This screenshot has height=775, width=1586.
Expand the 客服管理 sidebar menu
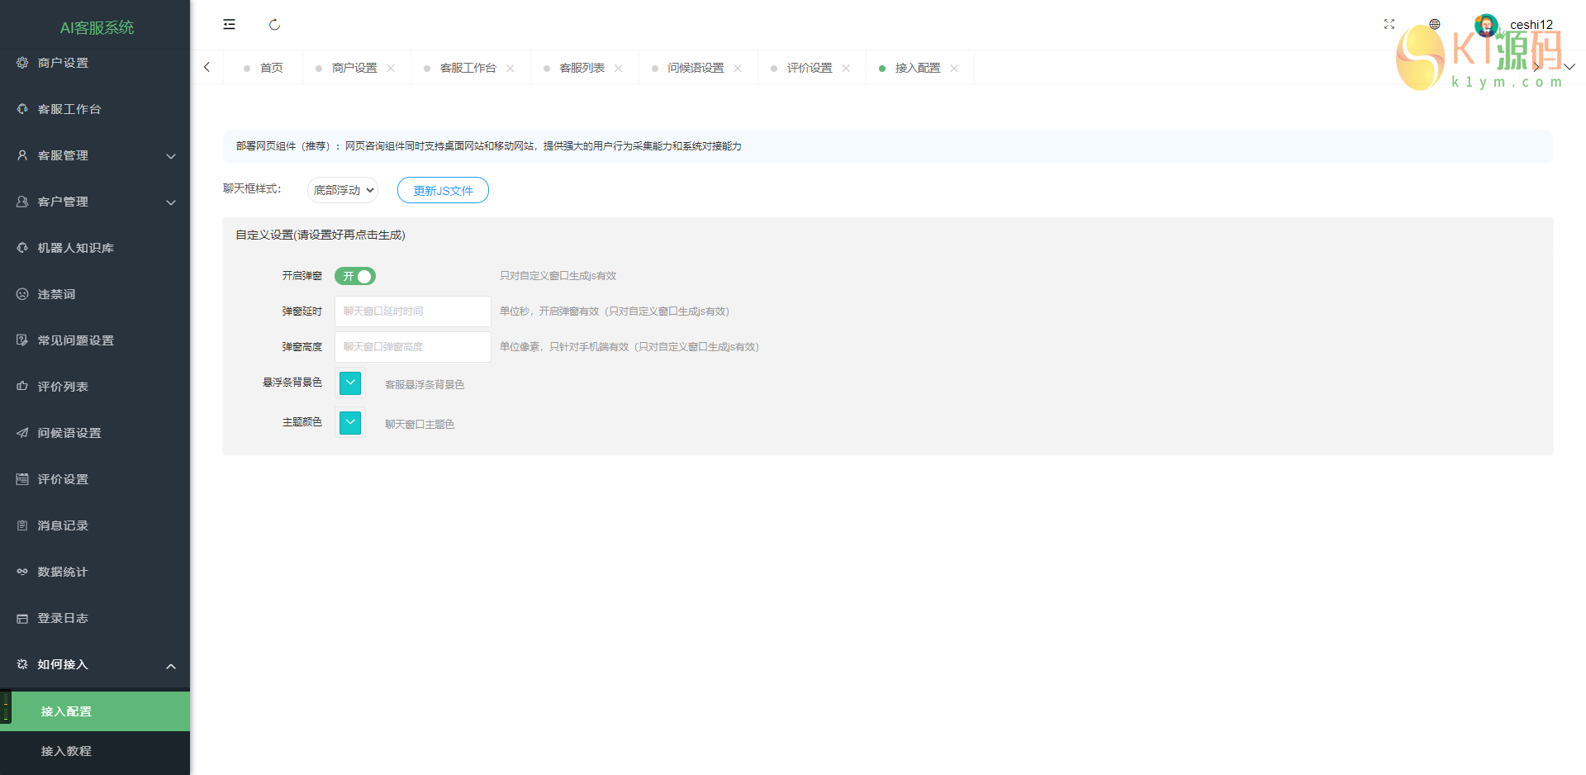click(95, 155)
